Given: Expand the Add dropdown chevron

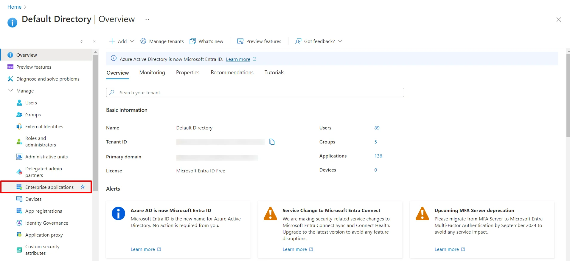Looking at the screenshot, I should 132,41.
